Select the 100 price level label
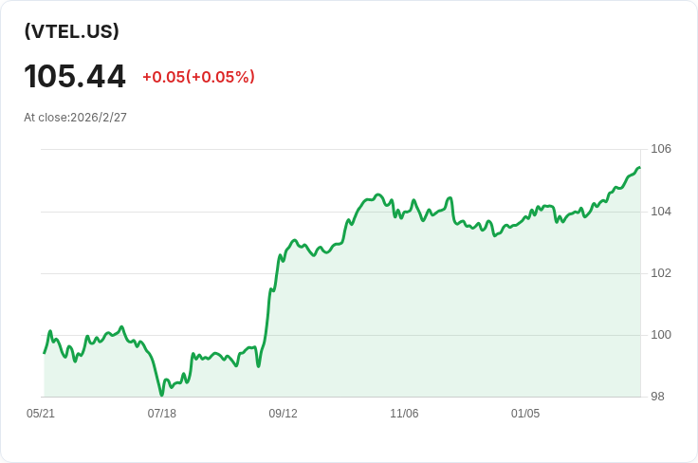 pyautogui.click(x=661, y=335)
